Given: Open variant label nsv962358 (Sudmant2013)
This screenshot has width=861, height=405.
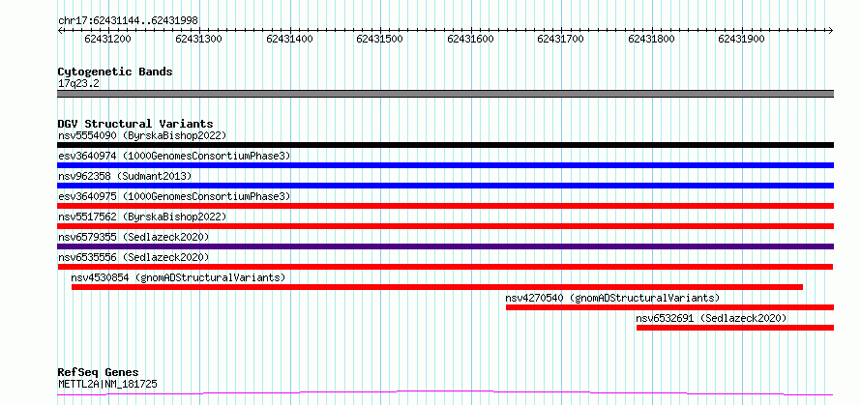Looking at the screenshot, I should point(125,176).
